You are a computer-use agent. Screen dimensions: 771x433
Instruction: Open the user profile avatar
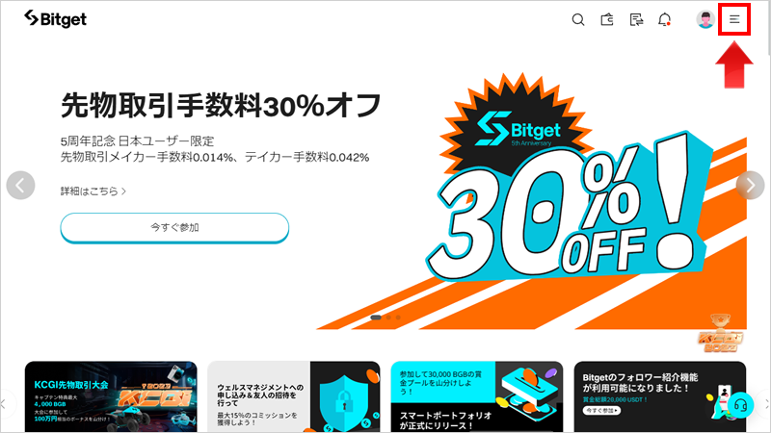[705, 19]
